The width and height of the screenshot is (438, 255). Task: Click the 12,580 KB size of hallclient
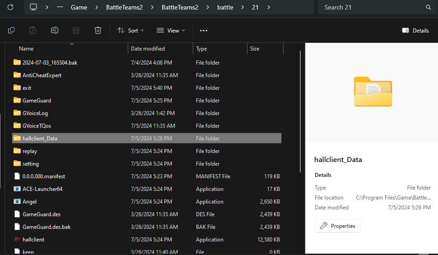(269, 239)
